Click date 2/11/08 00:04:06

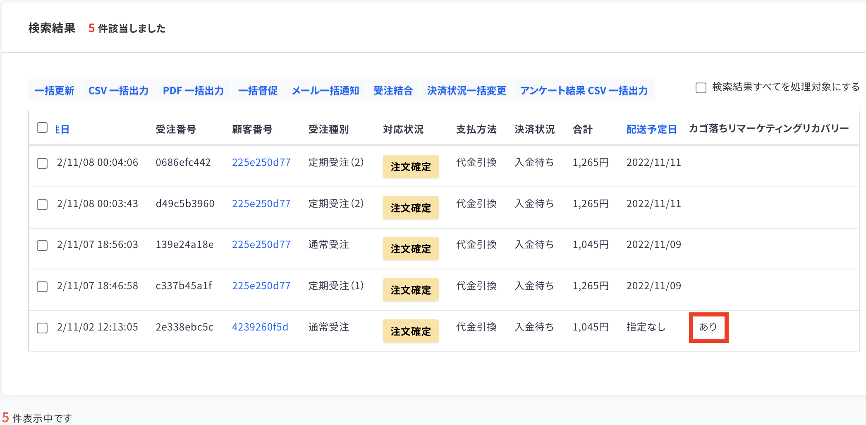coord(98,162)
